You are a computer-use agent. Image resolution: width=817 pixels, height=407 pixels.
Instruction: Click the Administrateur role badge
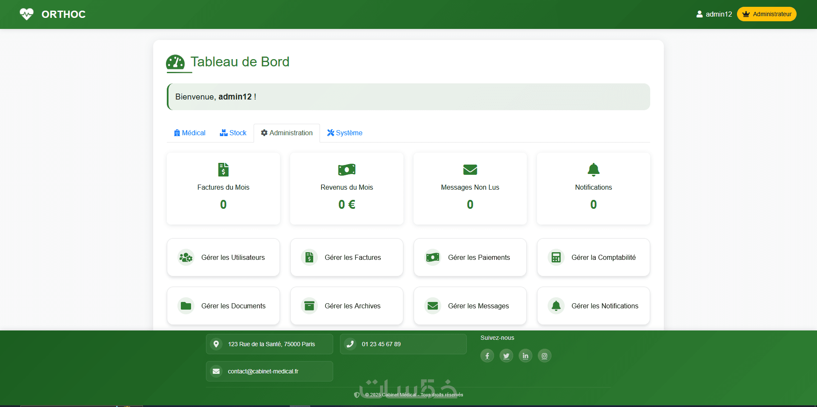click(x=767, y=14)
